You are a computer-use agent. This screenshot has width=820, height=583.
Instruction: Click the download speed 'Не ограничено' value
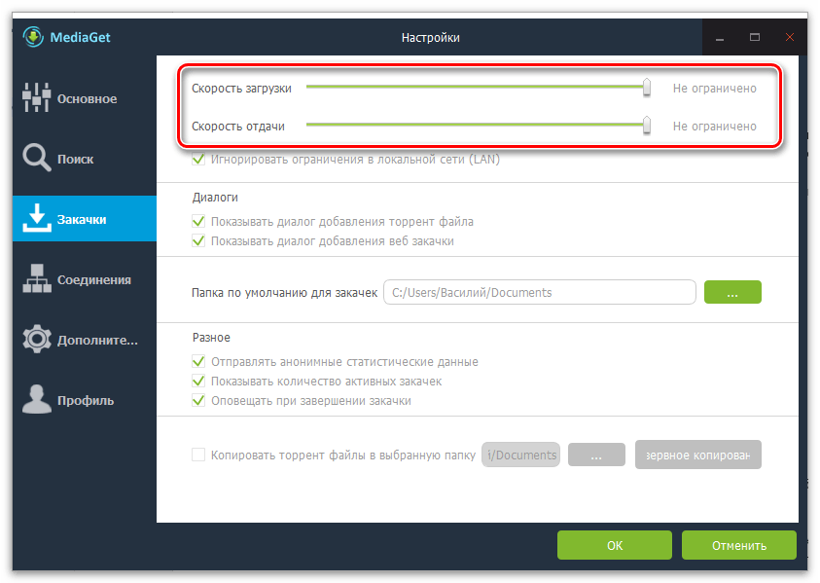[x=714, y=89]
